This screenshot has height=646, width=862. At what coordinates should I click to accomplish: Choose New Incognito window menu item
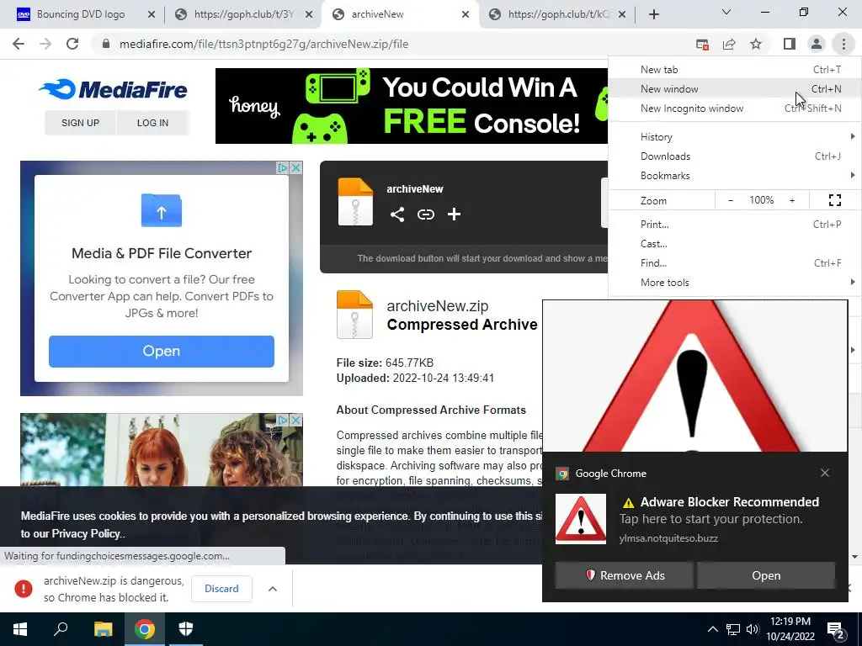click(x=734, y=109)
